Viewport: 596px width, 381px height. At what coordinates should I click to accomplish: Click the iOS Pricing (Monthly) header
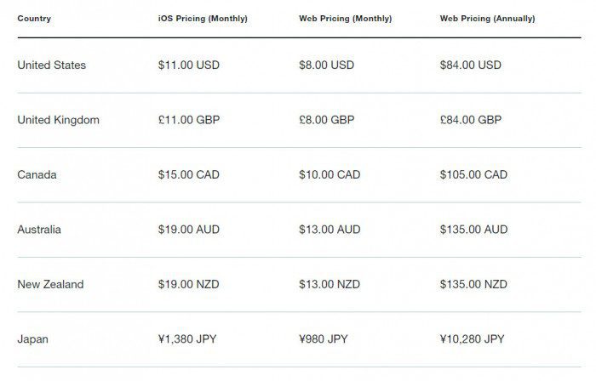click(203, 19)
